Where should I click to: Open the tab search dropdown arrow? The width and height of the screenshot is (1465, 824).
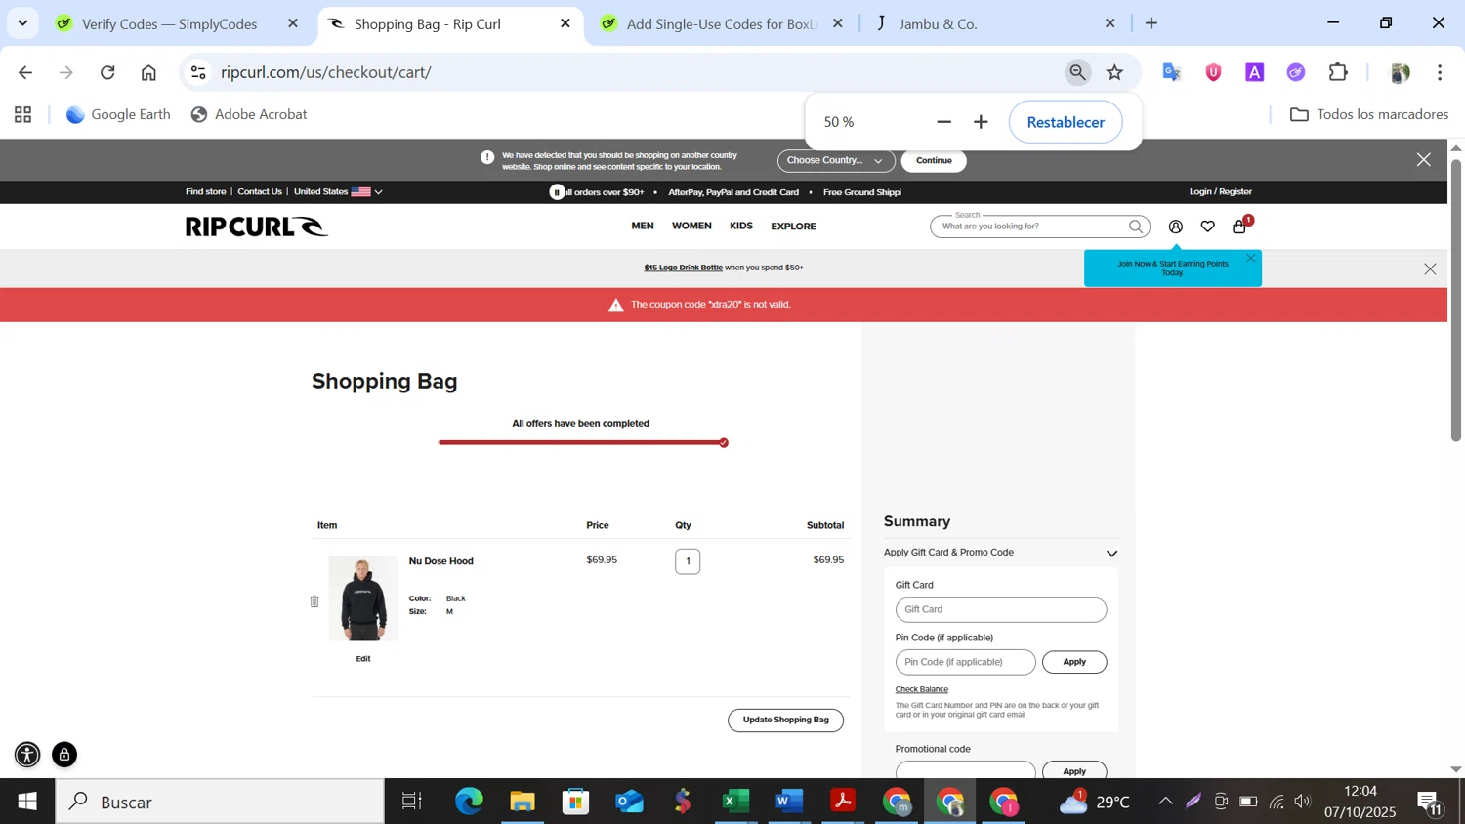click(x=22, y=23)
